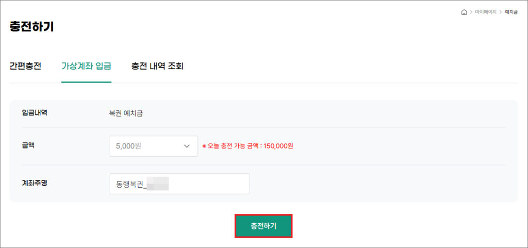The image size is (528, 248).
Task: Click the 입금내역 row label
Action: 35,113
